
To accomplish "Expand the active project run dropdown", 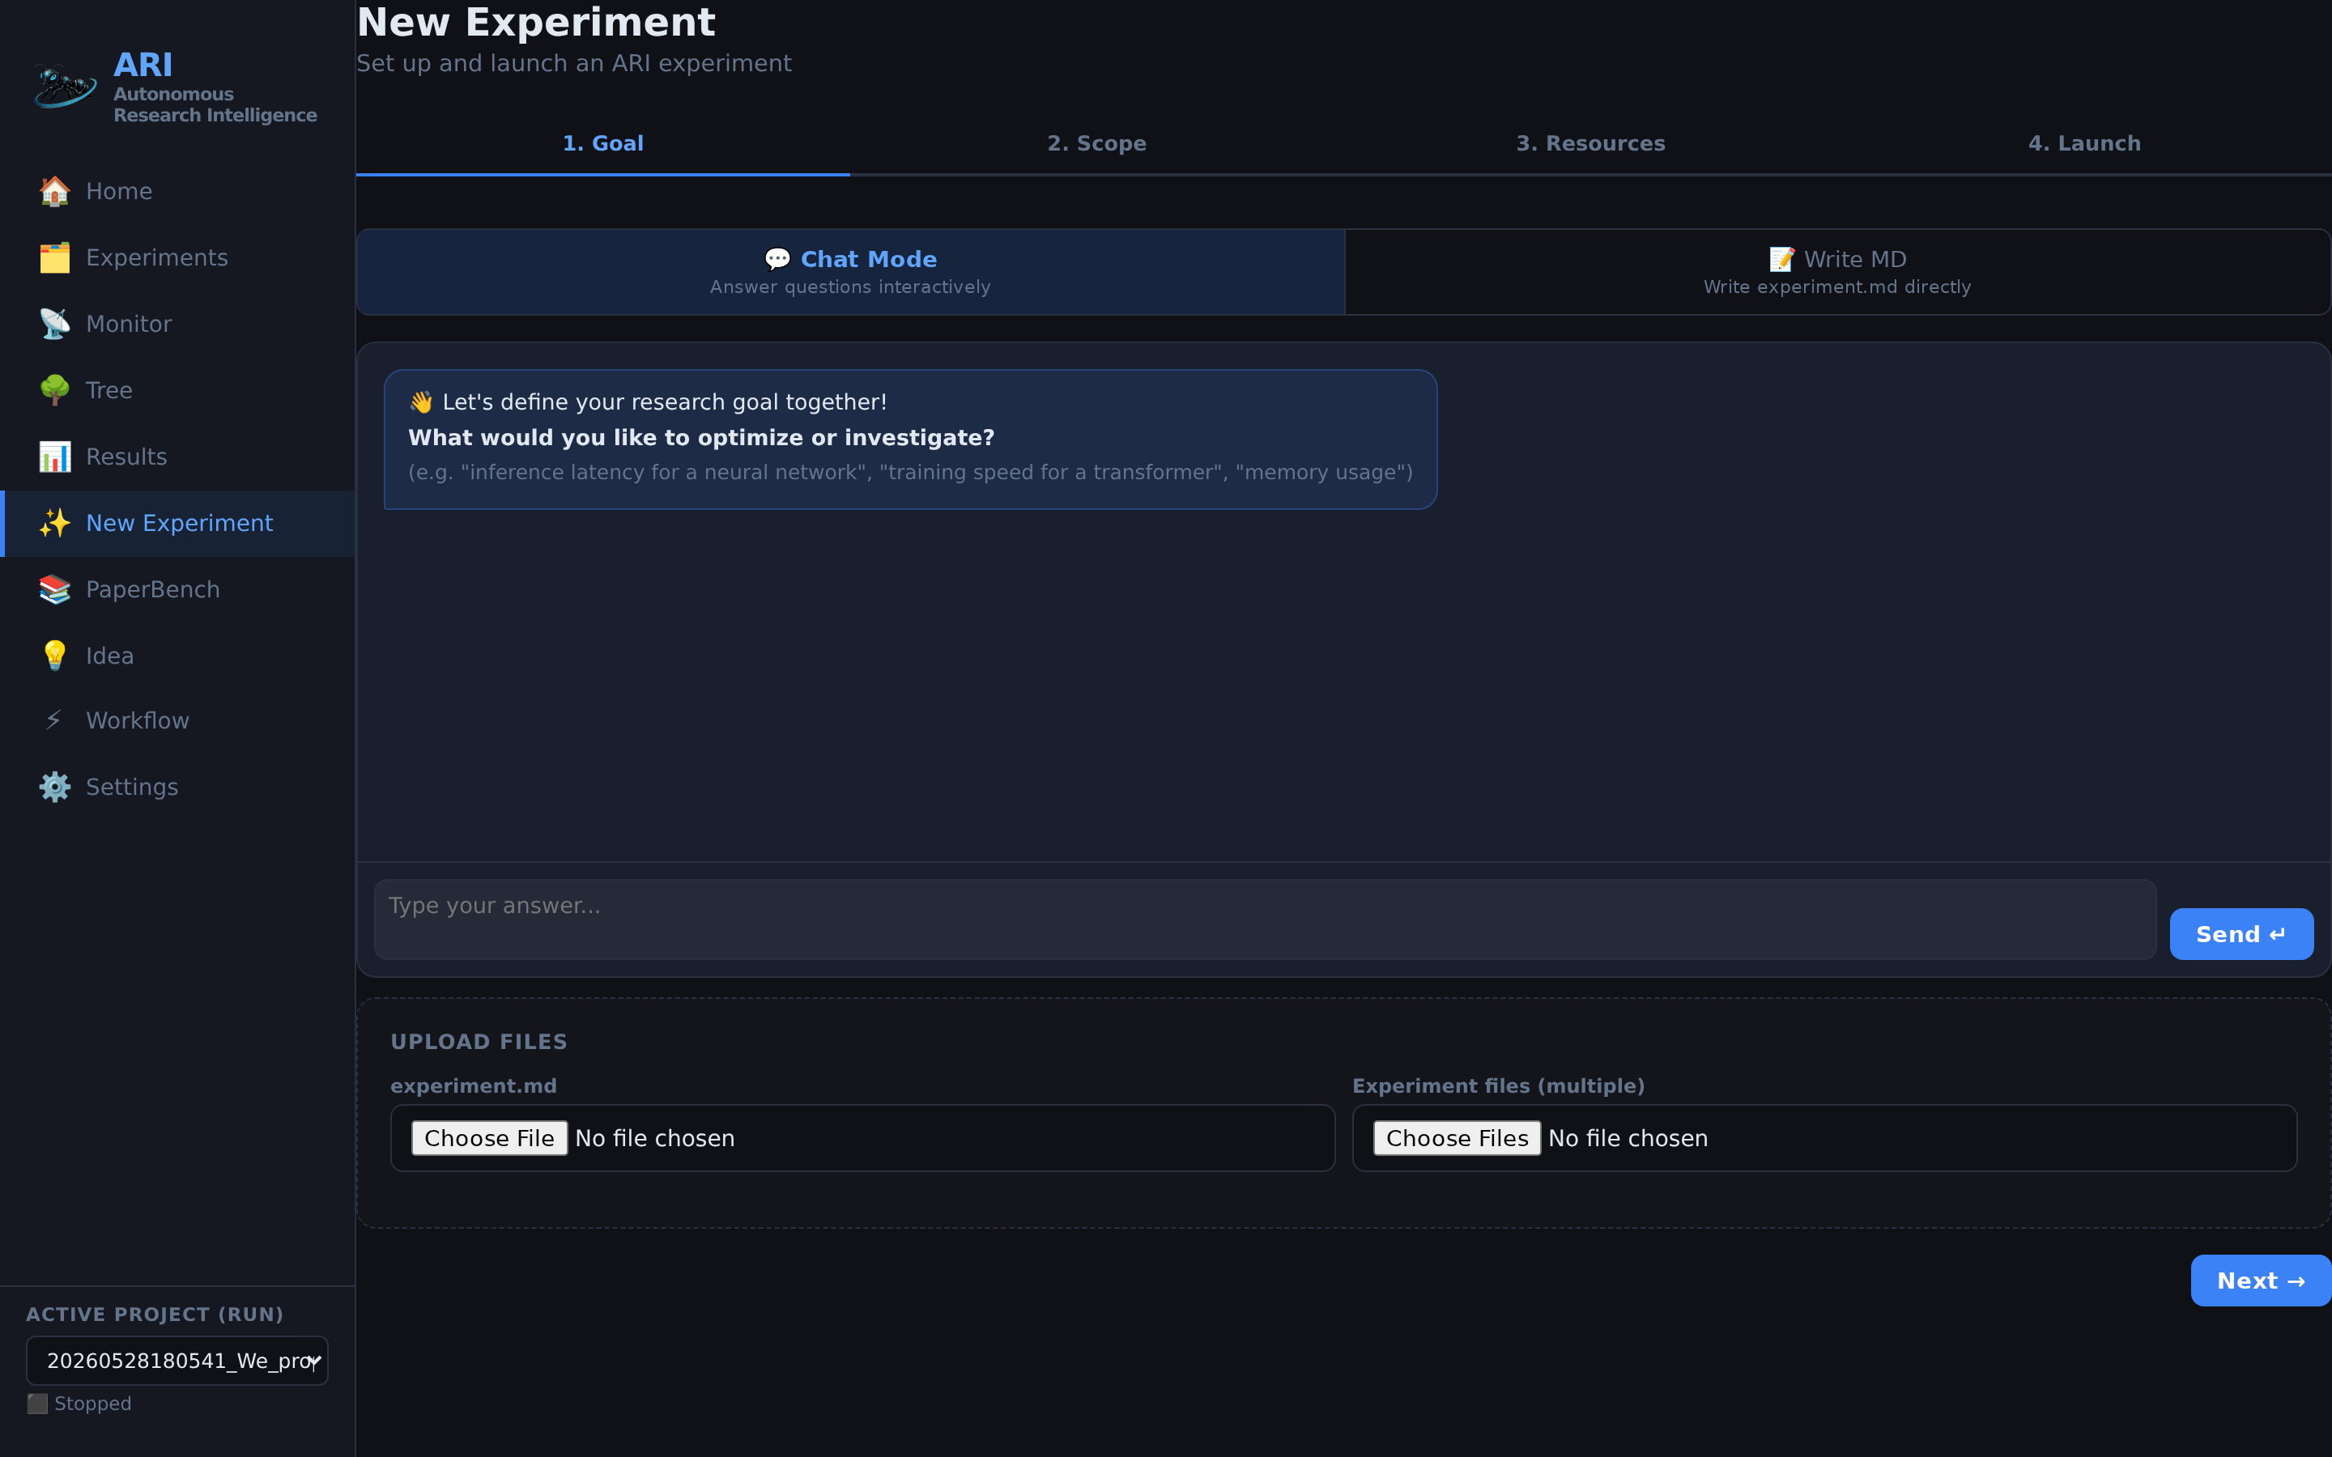I will (x=177, y=1361).
